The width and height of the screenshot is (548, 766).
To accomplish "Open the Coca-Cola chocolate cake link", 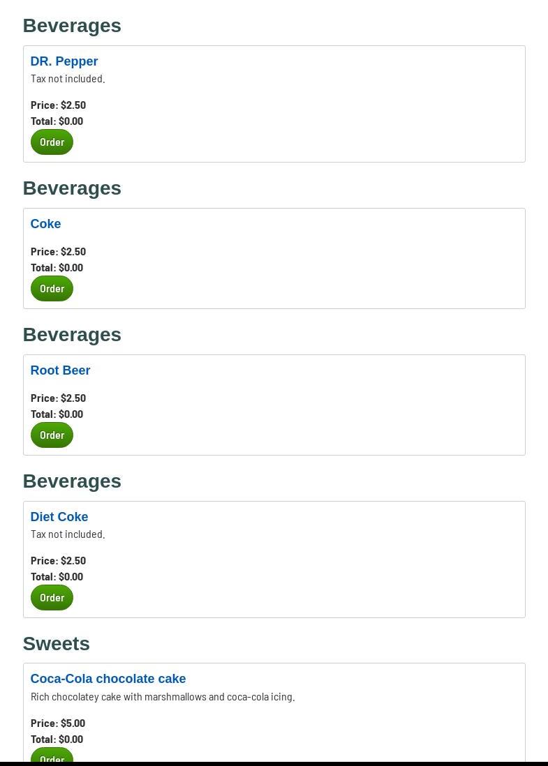I will point(108,679).
